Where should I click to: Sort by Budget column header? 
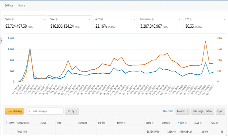pos(120,123)
